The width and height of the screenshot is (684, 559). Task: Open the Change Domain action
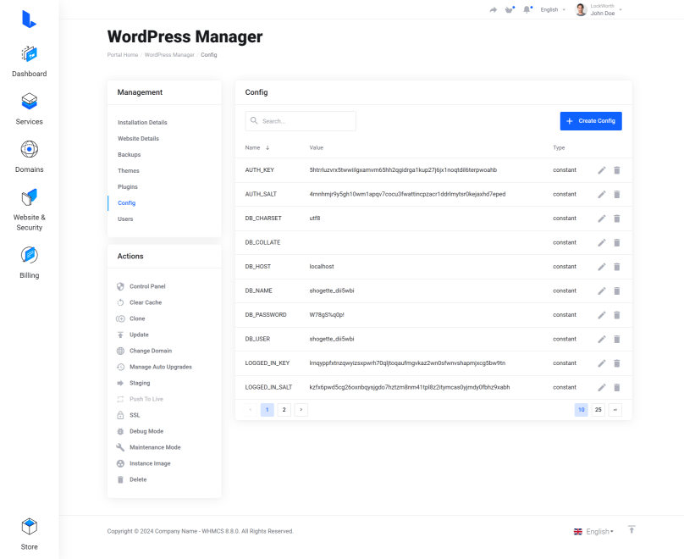click(144, 351)
